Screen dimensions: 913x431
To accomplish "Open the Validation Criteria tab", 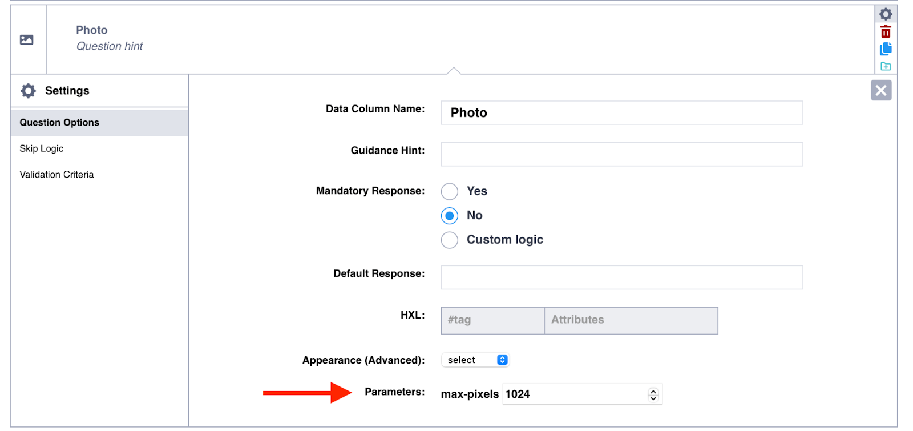I will [x=56, y=175].
